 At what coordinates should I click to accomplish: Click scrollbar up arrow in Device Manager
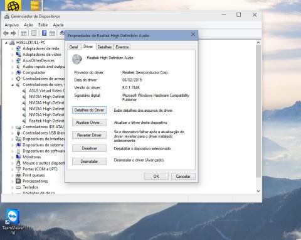258,43
